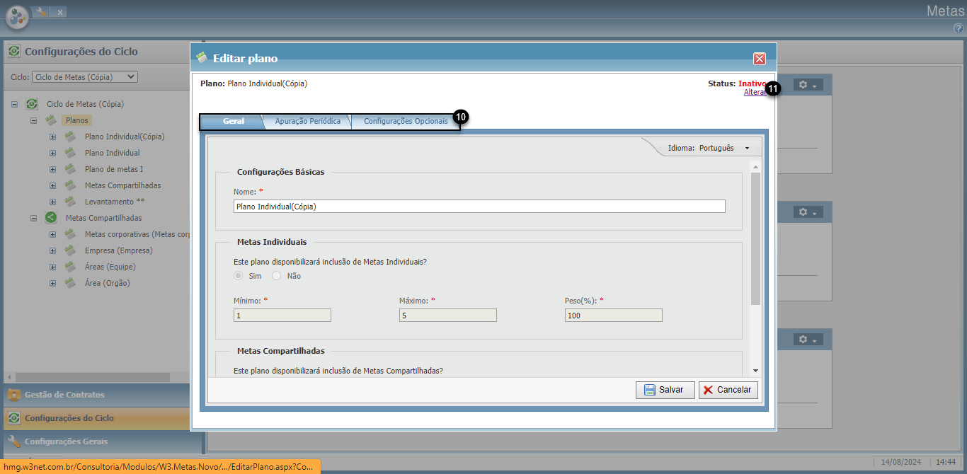Switch to the Apuração Periódica tab
The height and width of the screenshot is (474, 967).
(x=307, y=121)
